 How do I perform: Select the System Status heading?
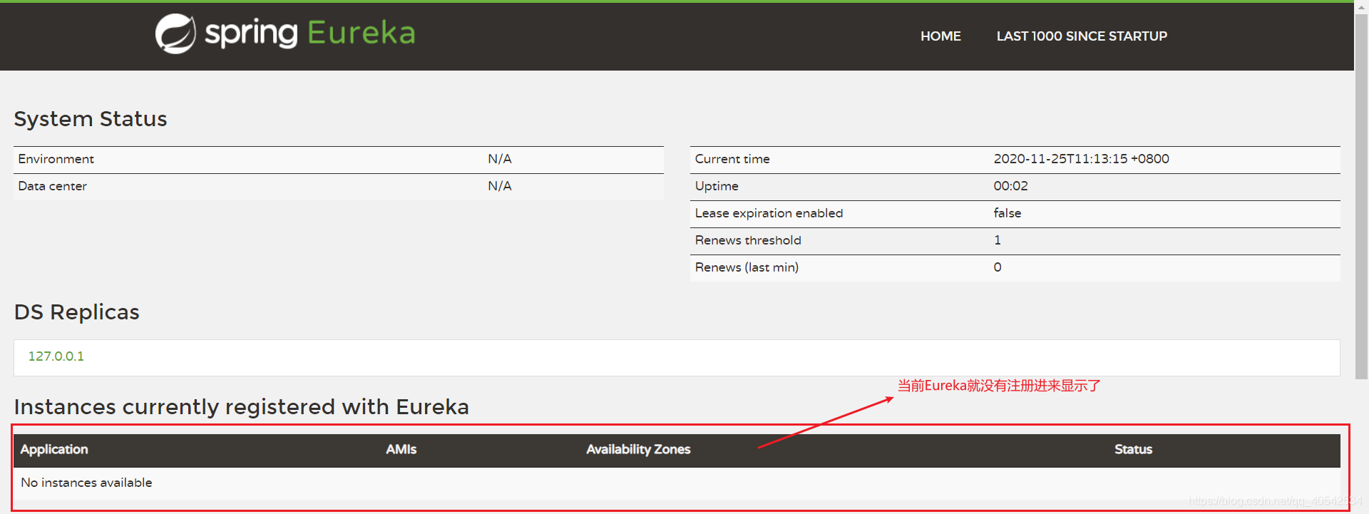point(91,118)
